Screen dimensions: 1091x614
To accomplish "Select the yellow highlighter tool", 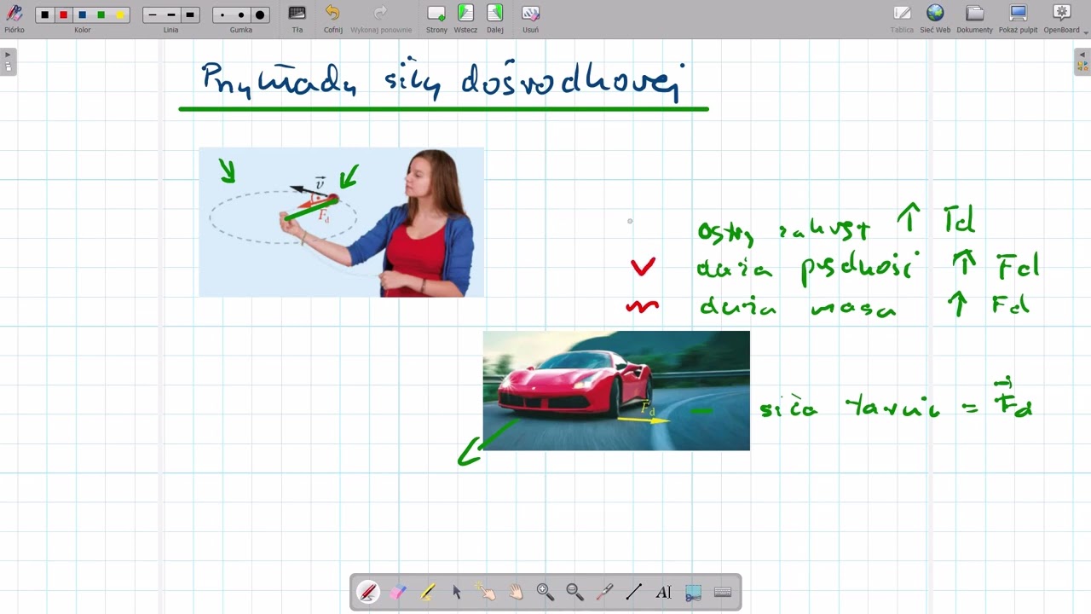I will click(428, 592).
